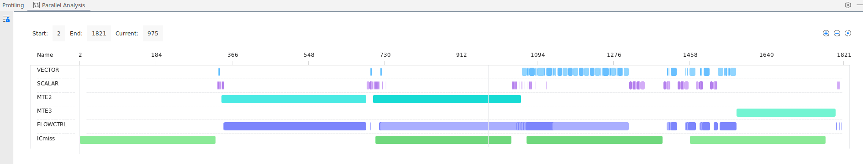863x164 pixels.
Task: Click the sidebar list icon
Action: 6,19
